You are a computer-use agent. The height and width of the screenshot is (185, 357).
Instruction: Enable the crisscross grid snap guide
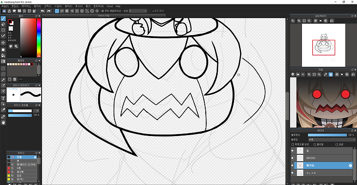pos(67,11)
